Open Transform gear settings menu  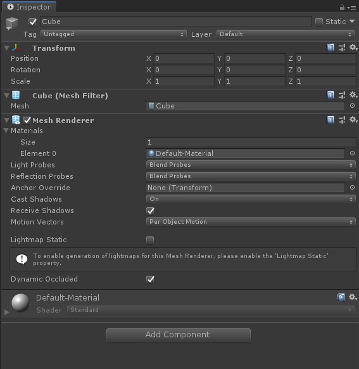[353, 48]
